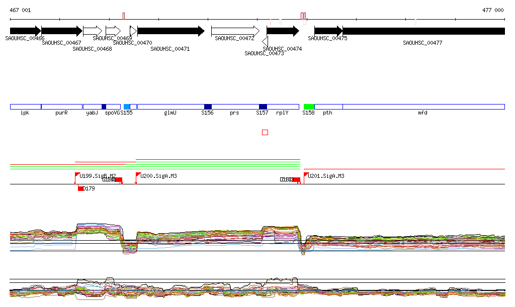This screenshot has width=515, height=307.
Task: Click the SAOUHSC_00472 text label
Action: point(234,38)
